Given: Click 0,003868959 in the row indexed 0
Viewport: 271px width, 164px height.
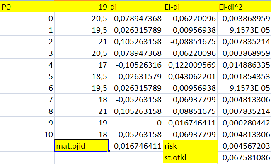Looking at the screenshot, I should [x=244, y=19].
